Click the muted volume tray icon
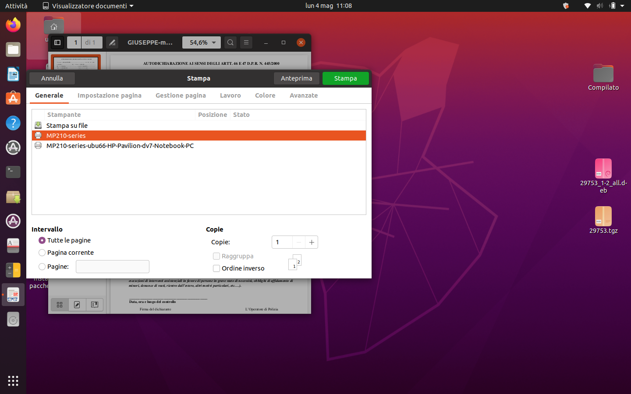The width and height of the screenshot is (631, 394). pyautogui.click(x=600, y=6)
